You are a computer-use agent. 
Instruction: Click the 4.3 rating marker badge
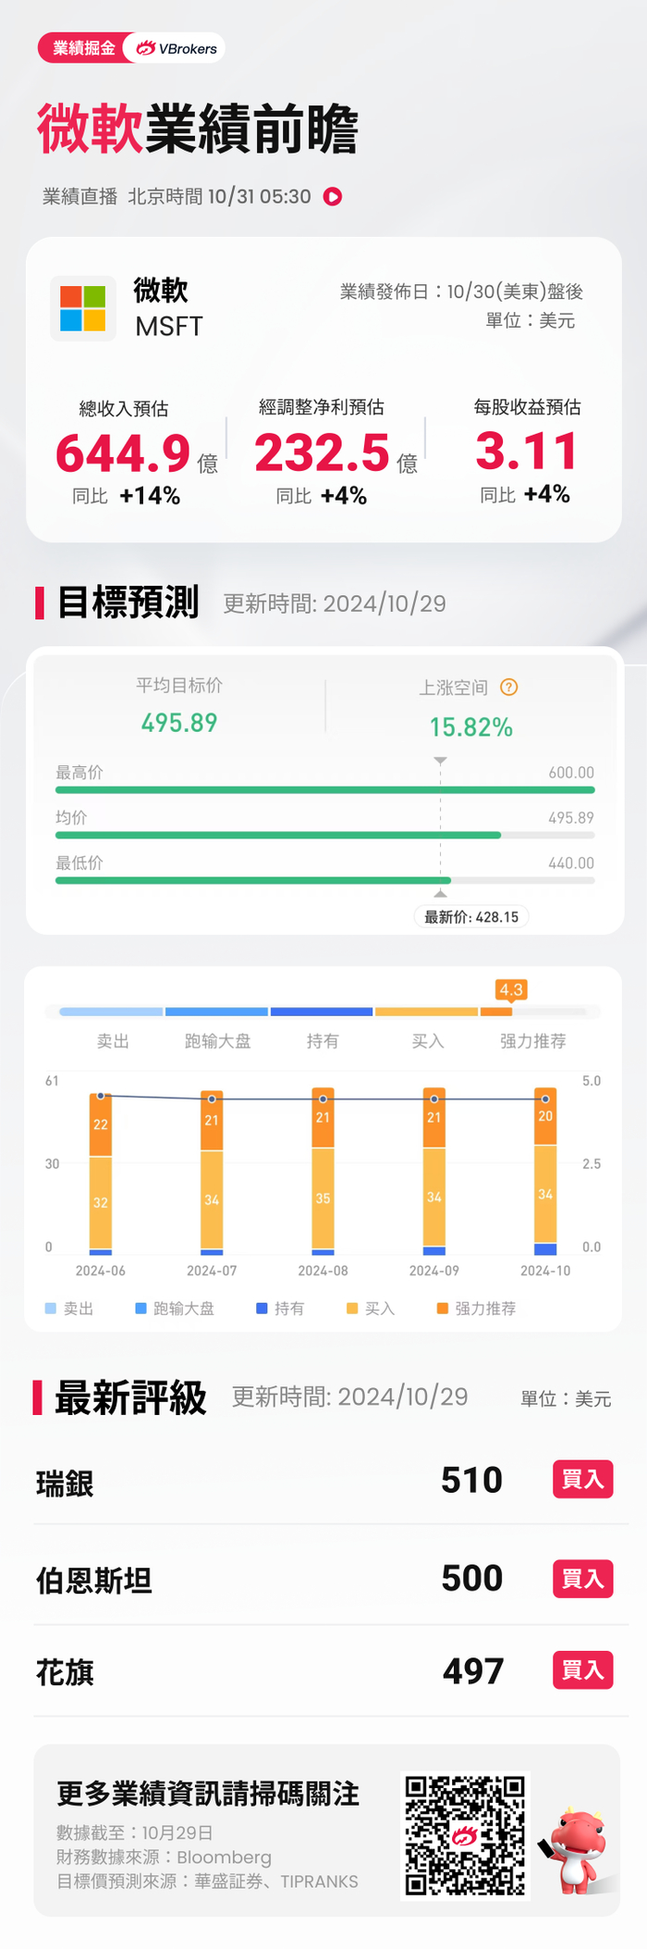point(511,989)
